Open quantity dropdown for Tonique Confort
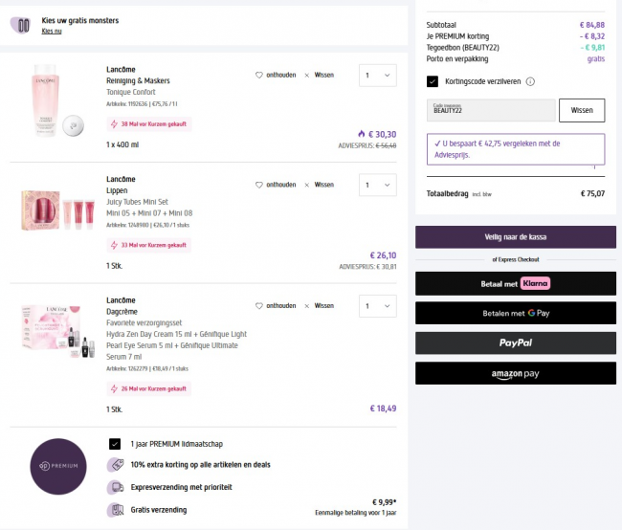Image resolution: width=622 pixels, height=530 pixels. (377, 76)
